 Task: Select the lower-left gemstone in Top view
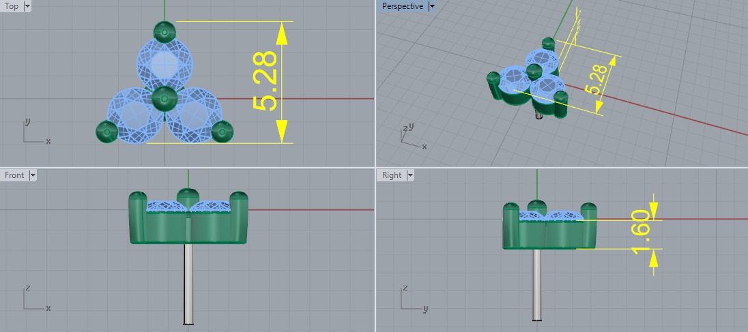click(134, 115)
